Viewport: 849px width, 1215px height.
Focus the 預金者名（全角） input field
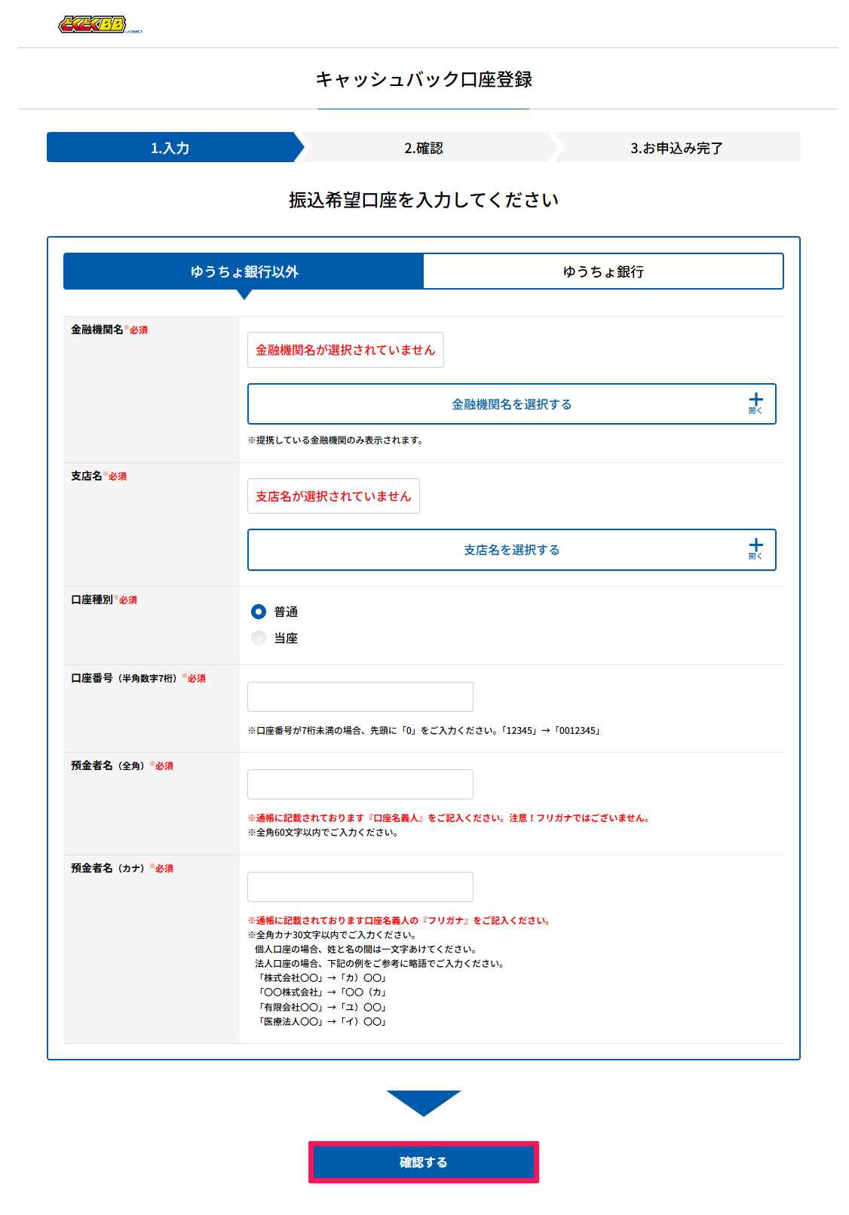(360, 784)
